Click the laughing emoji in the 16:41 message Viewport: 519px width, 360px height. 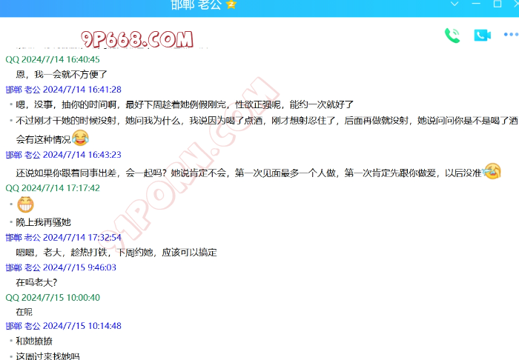click(80, 138)
